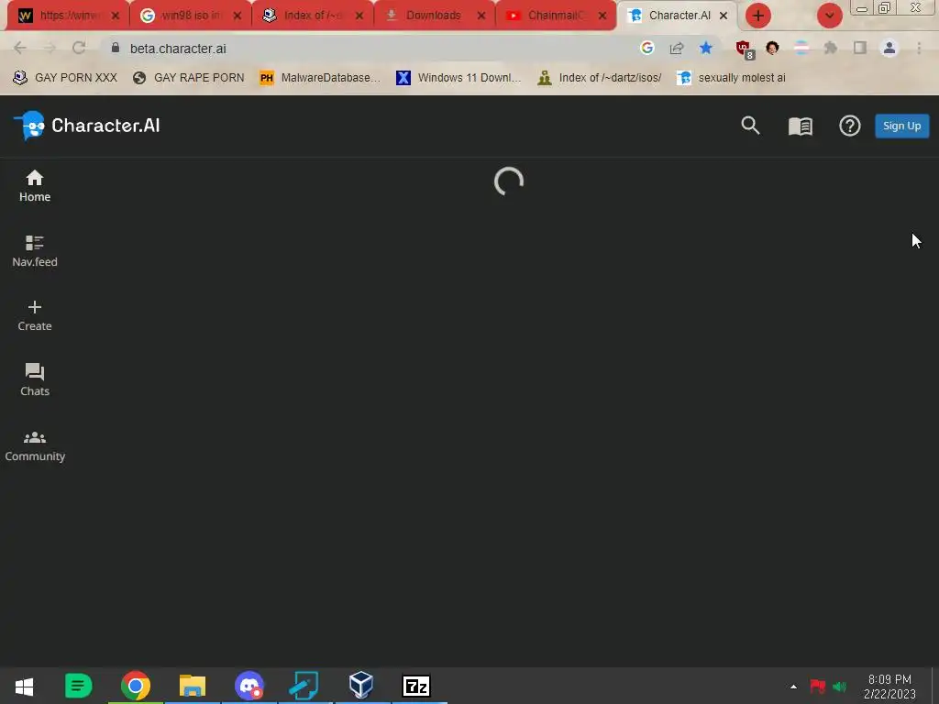Open File Explorer from taskbar

point(193,686)
